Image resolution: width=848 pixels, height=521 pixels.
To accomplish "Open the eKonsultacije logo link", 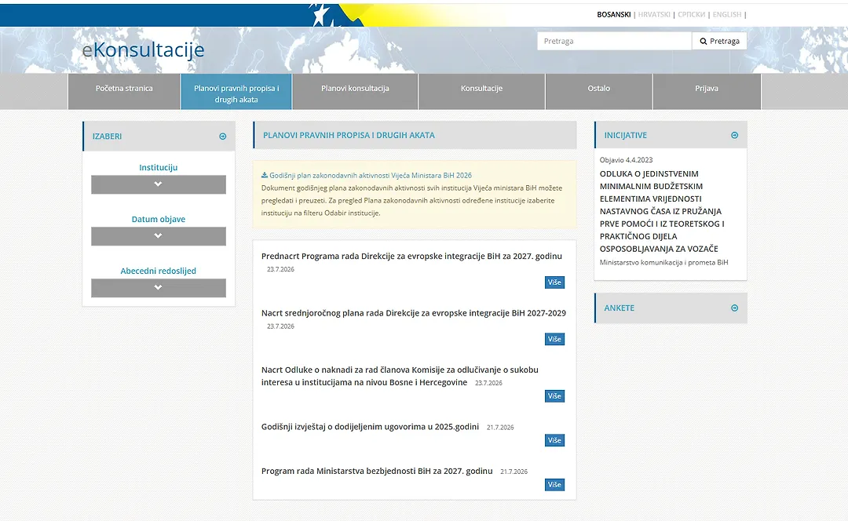I will click(143, 49).
